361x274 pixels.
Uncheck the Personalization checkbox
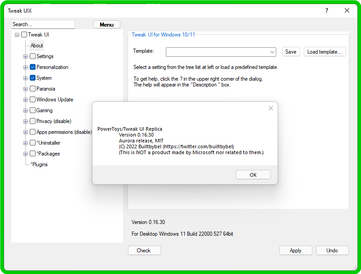click(33, 67)
